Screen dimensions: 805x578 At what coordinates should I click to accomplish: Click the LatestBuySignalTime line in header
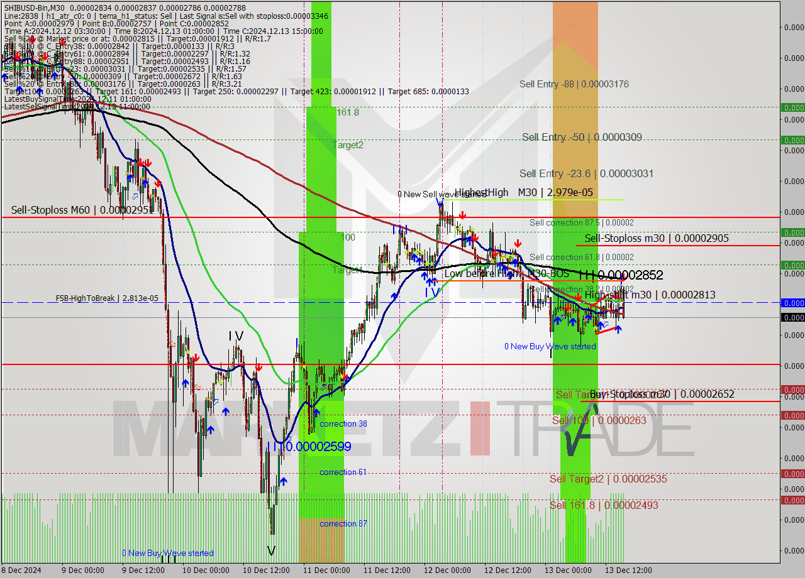click(x=77, y=99)
